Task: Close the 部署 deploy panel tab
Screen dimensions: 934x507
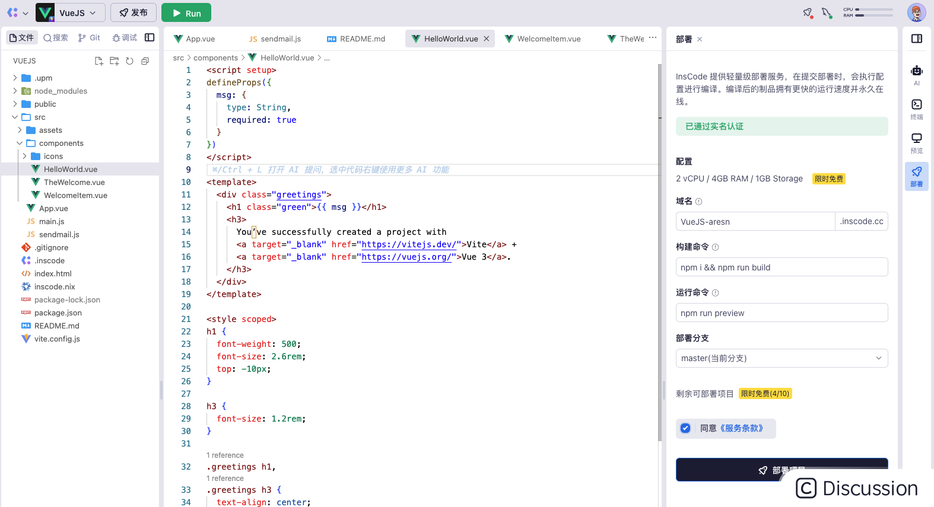Action: pyautogui.click(x=700, y=39)
